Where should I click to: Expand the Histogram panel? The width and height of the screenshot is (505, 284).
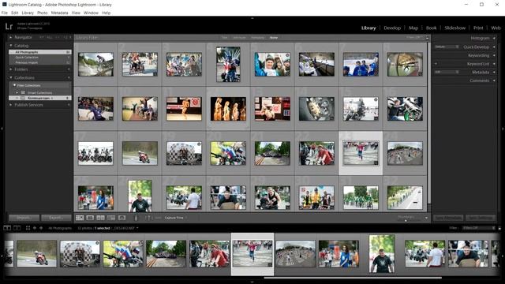(495, 38)
